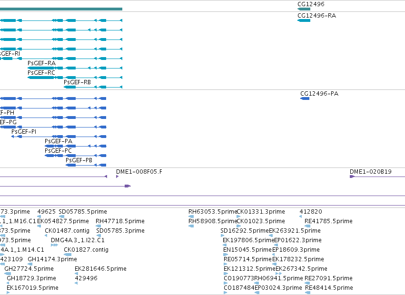Click the CK01023.5prime EST label
The height and width of the screenshot is (295, 405).
click(261, 221)
